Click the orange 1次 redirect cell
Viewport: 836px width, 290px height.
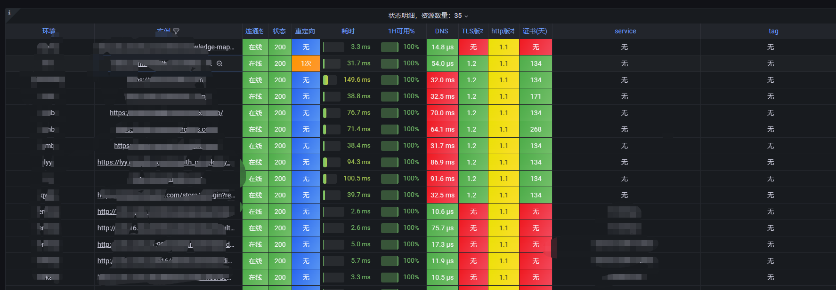(306, 63)
